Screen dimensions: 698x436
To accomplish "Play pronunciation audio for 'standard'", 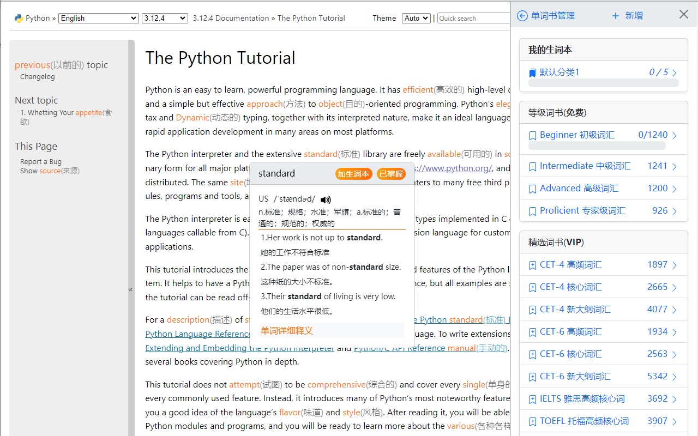I will pos(326,199).
